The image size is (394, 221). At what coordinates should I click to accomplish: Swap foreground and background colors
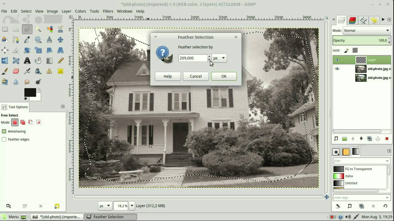click(x=39, y=90)
